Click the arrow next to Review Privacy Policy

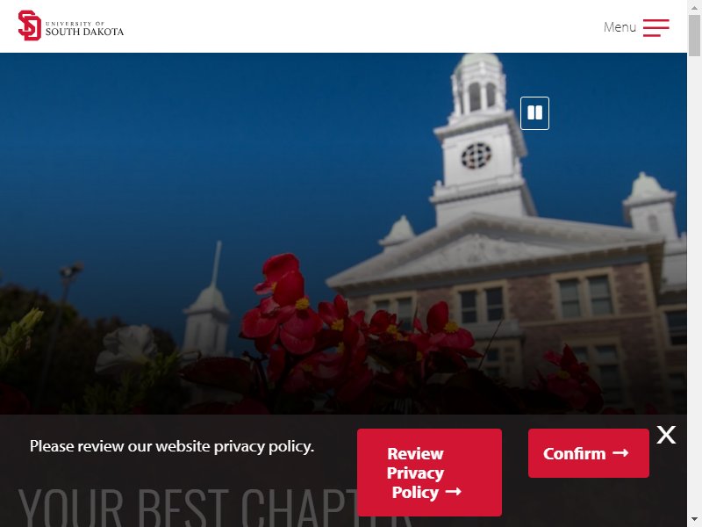pos(453,492)
